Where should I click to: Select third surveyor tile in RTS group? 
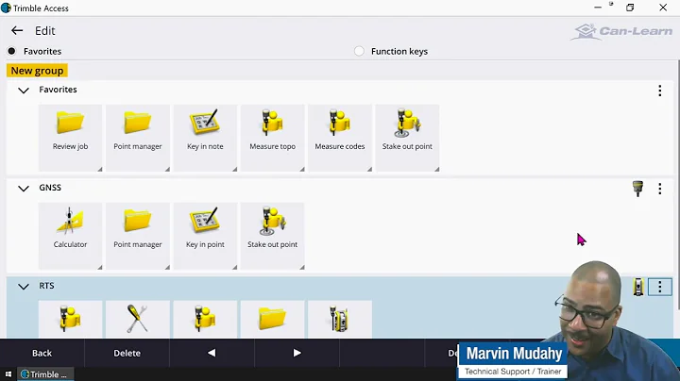click(x=205, y=319)
